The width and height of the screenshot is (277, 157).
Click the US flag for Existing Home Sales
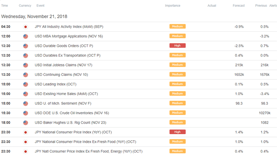pos(26,94)
